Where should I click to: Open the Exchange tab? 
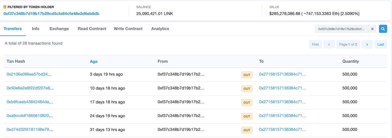click(x=59, y=29)
